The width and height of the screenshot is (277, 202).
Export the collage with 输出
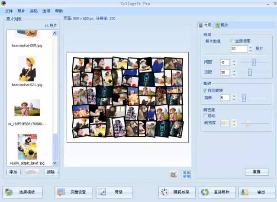257,192
